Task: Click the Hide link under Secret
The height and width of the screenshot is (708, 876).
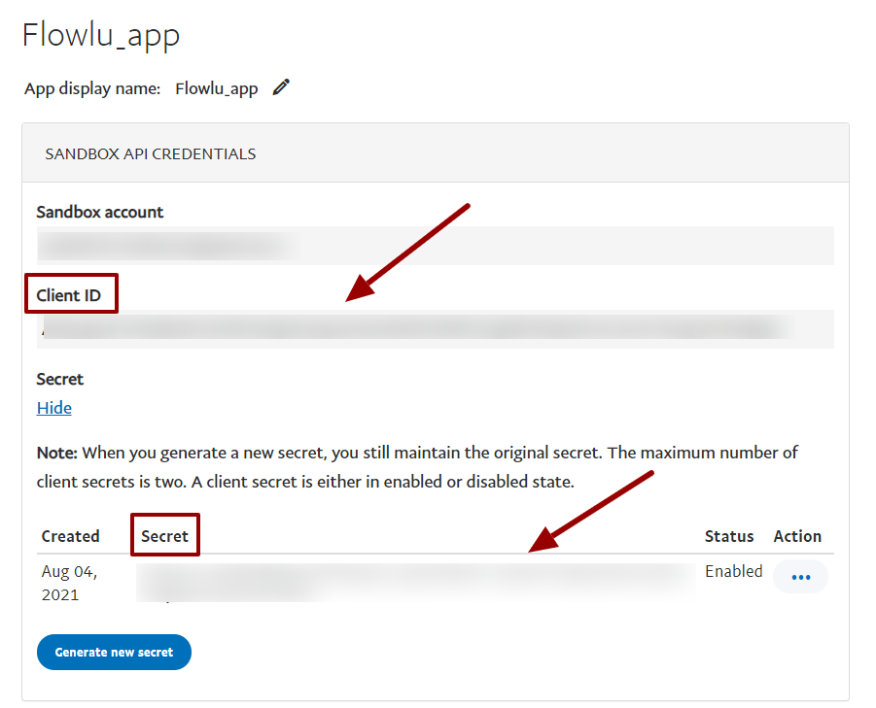Action: pyautogui.click(x=54, y=408)
